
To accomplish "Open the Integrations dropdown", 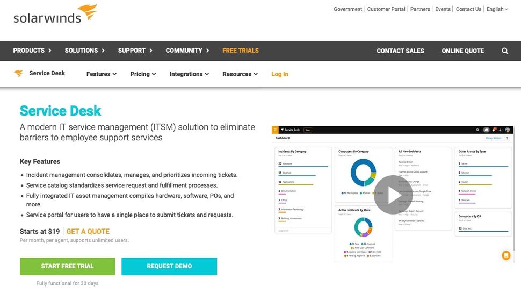I will pyautogui.click(x=189, y=74).
